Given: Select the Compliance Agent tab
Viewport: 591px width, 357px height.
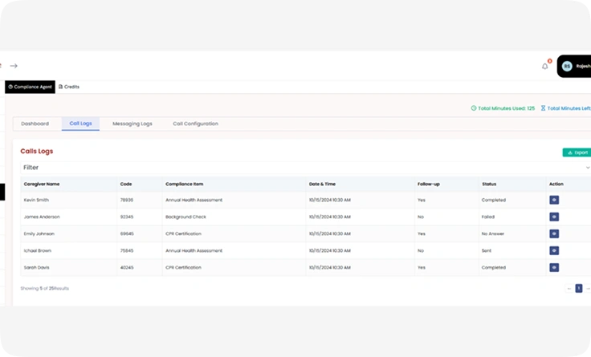Looking at the screenshot, I should coord(31,87).
